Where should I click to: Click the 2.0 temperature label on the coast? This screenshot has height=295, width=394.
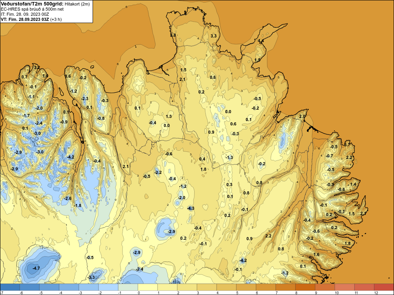coord(302,116)
